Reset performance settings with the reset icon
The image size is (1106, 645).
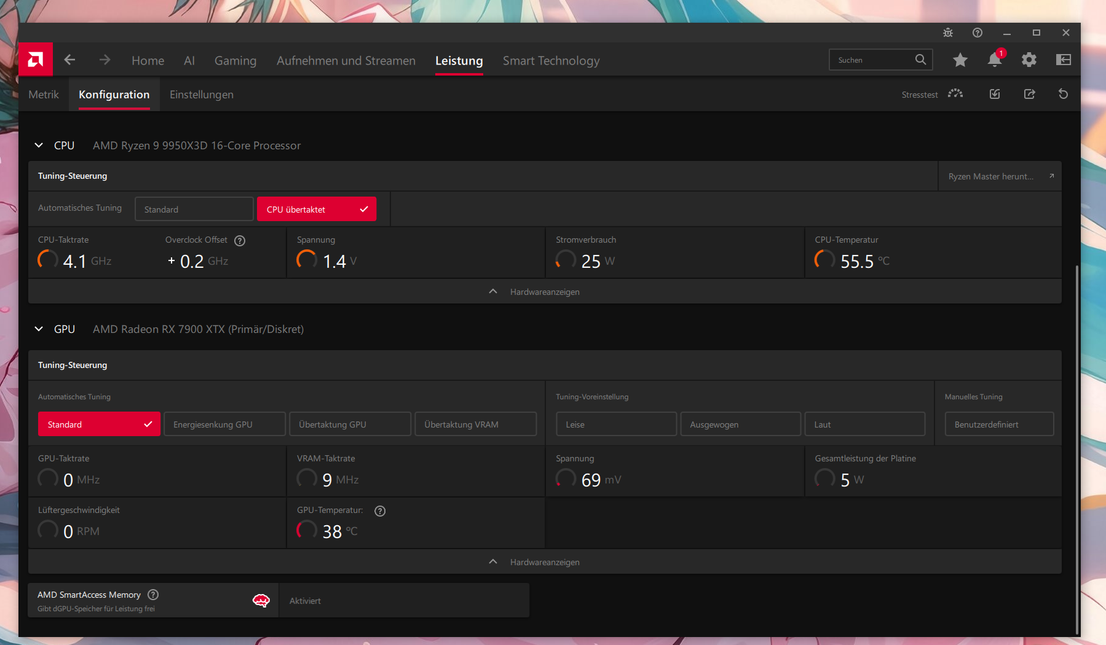[x=1064, y=94]
